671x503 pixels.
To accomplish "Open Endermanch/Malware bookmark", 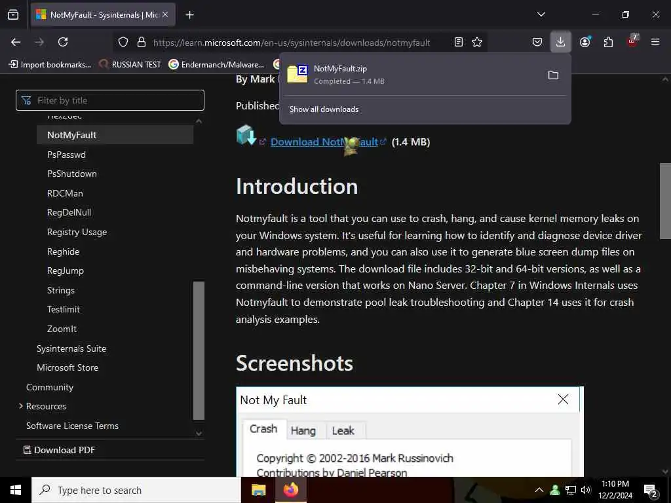I will 216,65.
